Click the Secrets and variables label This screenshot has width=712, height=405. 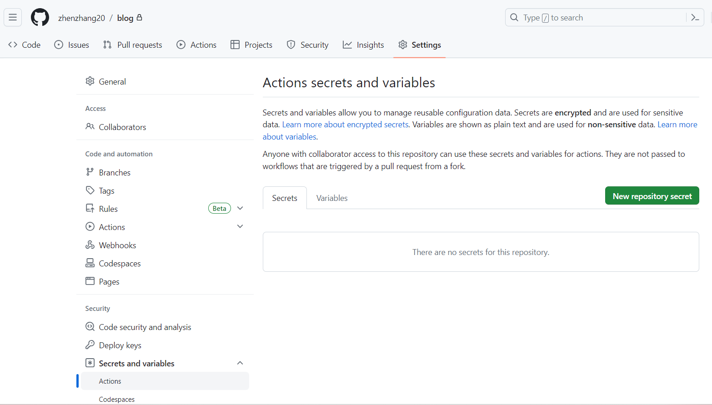(136, 363)
